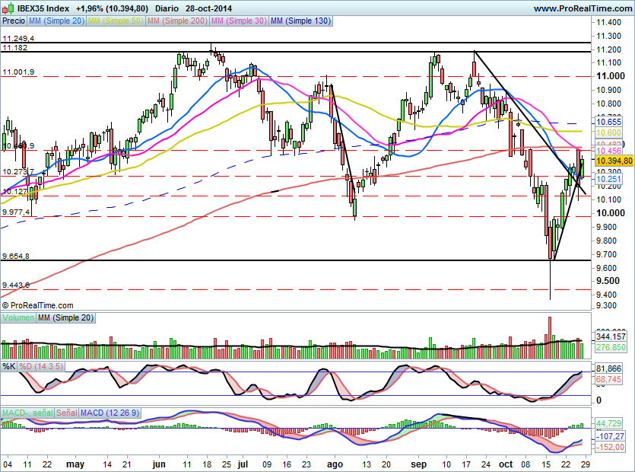Click the green 44,729 MACD histogram value

pos(608,423)
